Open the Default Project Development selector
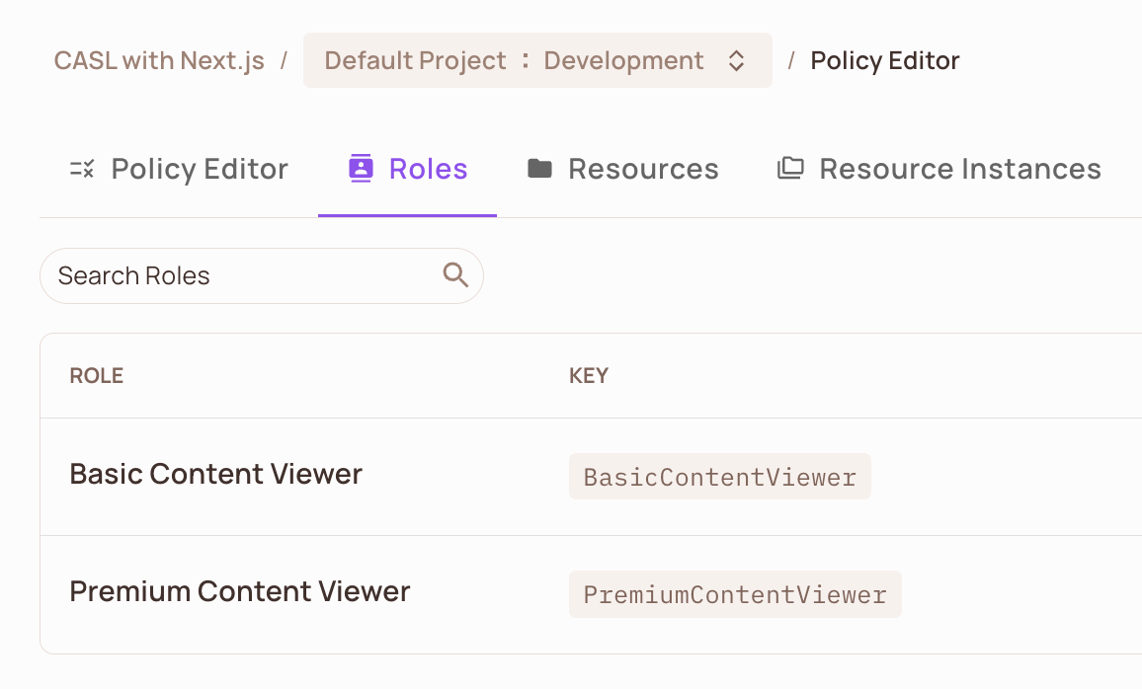The width and height of the screenshot is (1142, 689). pyautogui.click(x=538, y=60)
